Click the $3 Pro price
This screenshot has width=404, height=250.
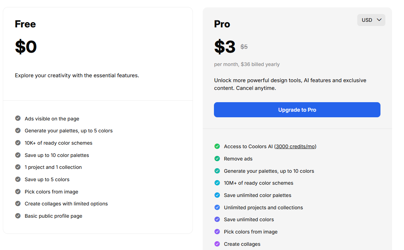coord(225,47)
